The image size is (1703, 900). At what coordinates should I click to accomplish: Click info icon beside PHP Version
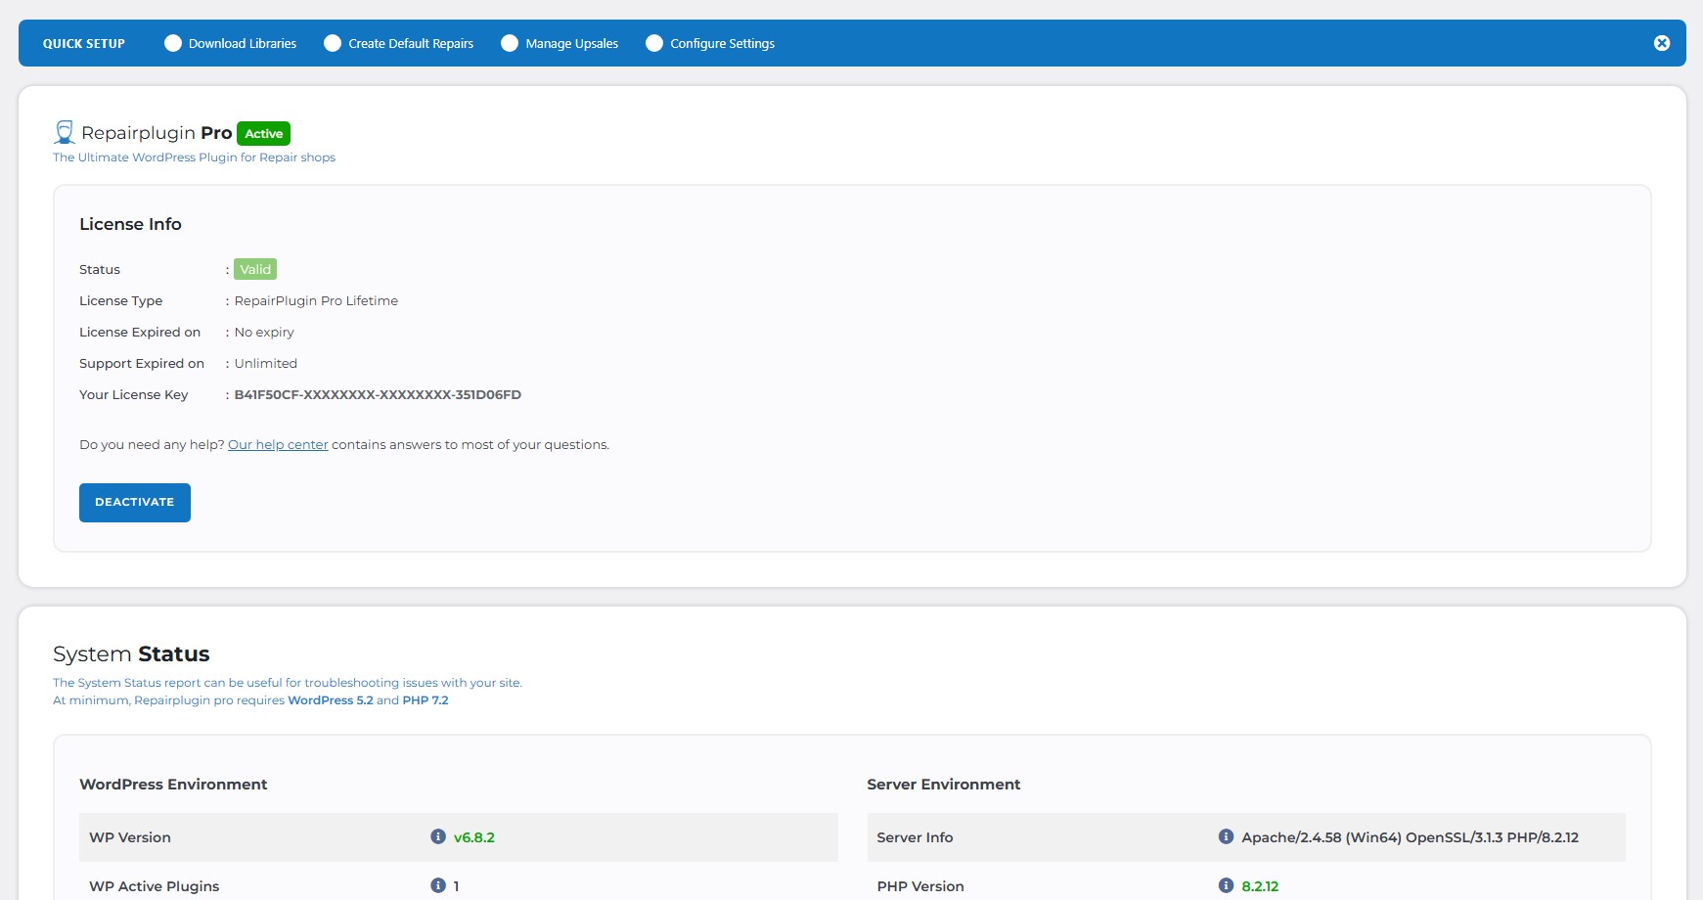pyautogui.click(x=1226, y=885)
